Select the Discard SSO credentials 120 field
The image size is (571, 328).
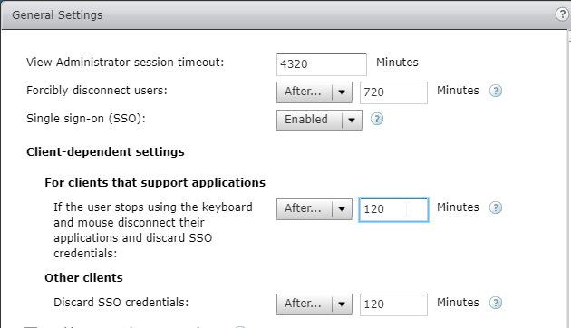pos(393,304)
